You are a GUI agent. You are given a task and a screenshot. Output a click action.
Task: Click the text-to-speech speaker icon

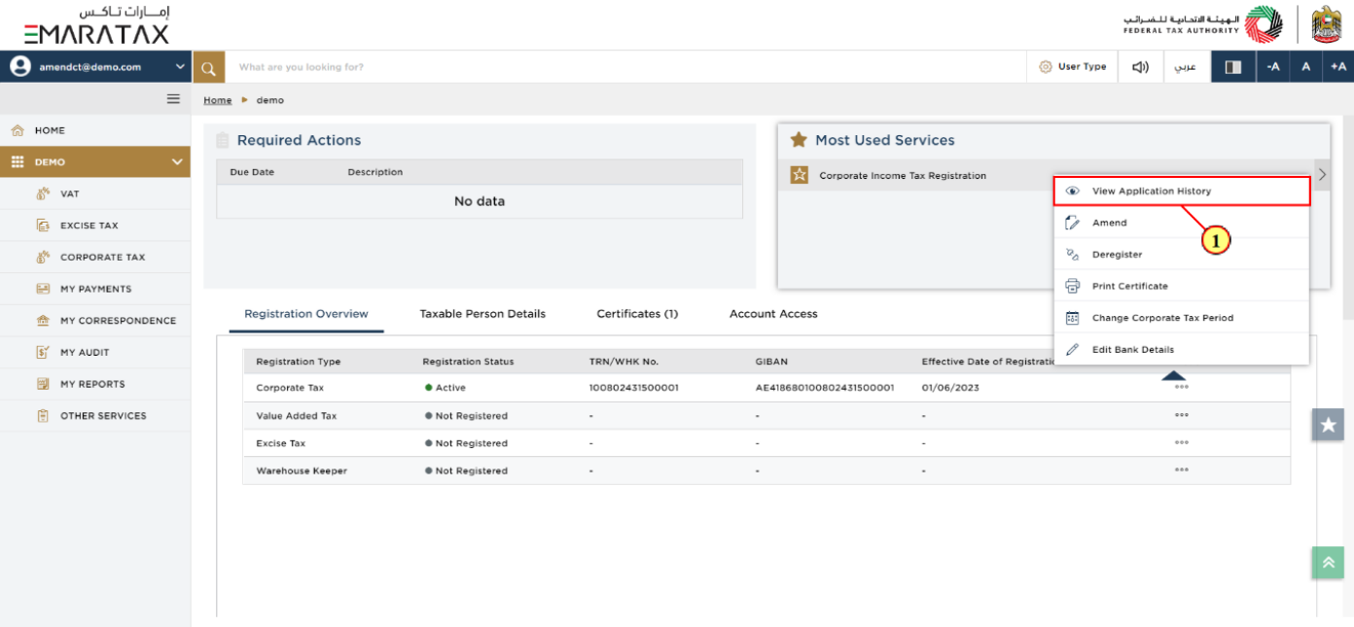pyautogui.click(x=1140, y=67)
